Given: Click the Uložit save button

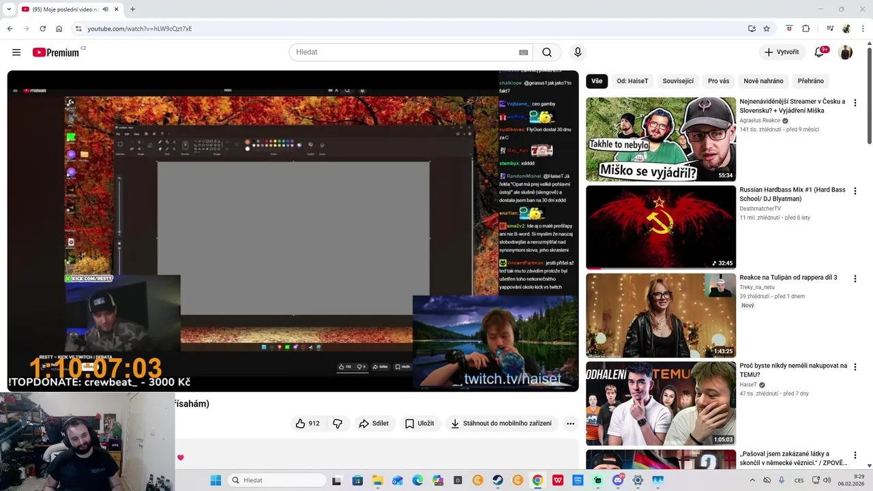Looking at the screenshot, I should pyautogui.click(x=419, y=423).
